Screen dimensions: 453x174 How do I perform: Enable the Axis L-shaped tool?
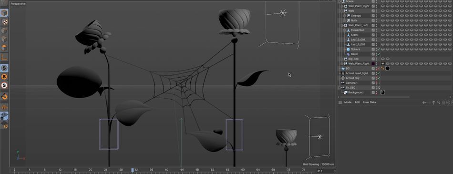point(4,57)
